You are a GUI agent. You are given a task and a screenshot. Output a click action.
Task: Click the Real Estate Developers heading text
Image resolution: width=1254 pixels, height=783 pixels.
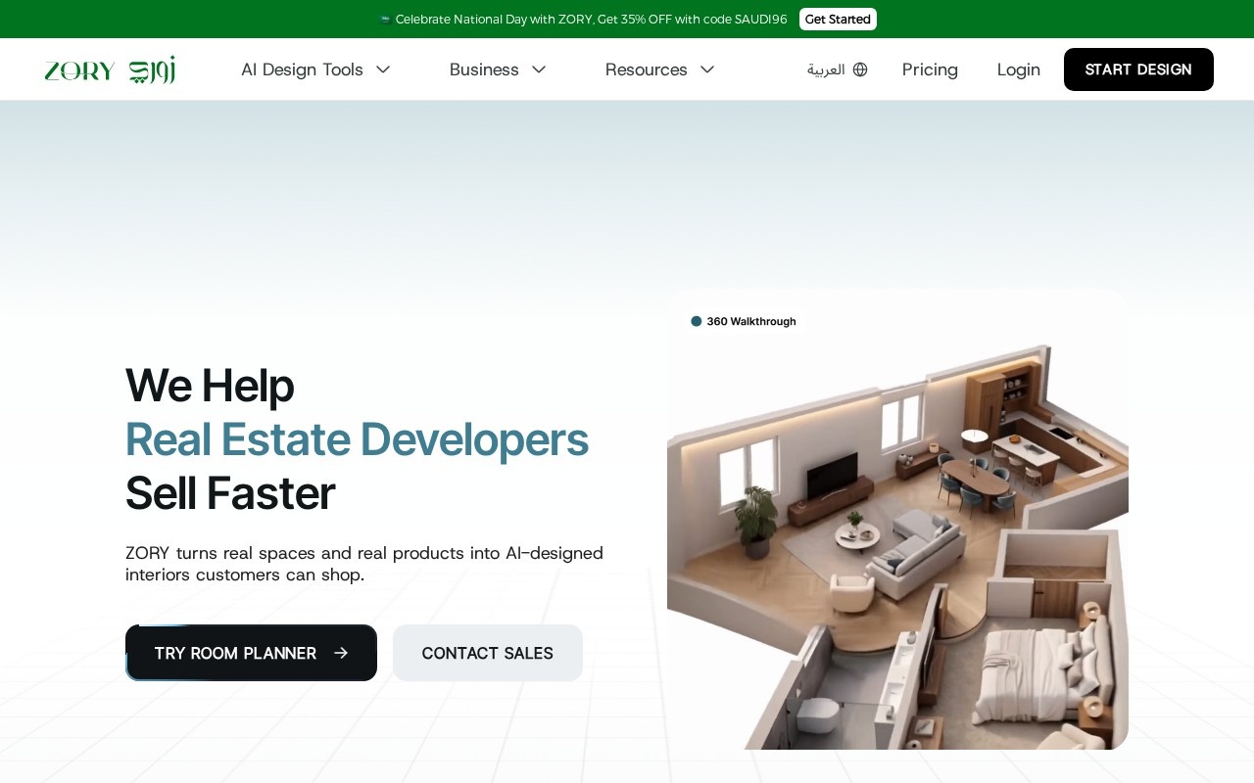(x=357, y=438)
